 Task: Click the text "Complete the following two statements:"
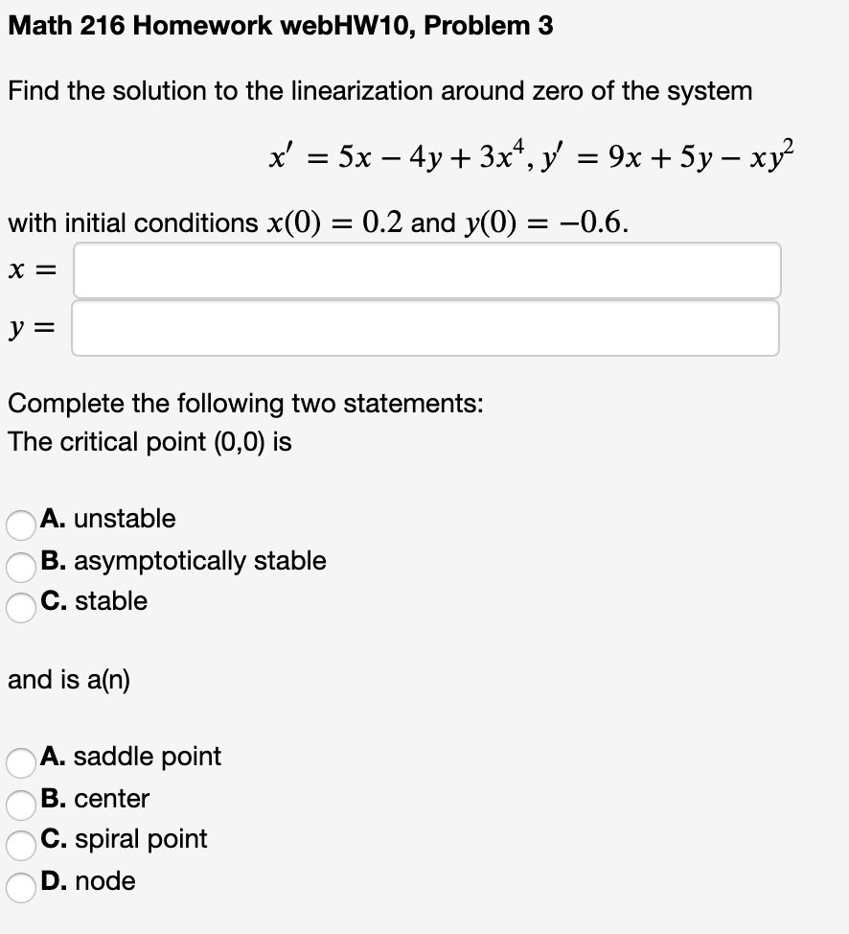click(245, 404)
